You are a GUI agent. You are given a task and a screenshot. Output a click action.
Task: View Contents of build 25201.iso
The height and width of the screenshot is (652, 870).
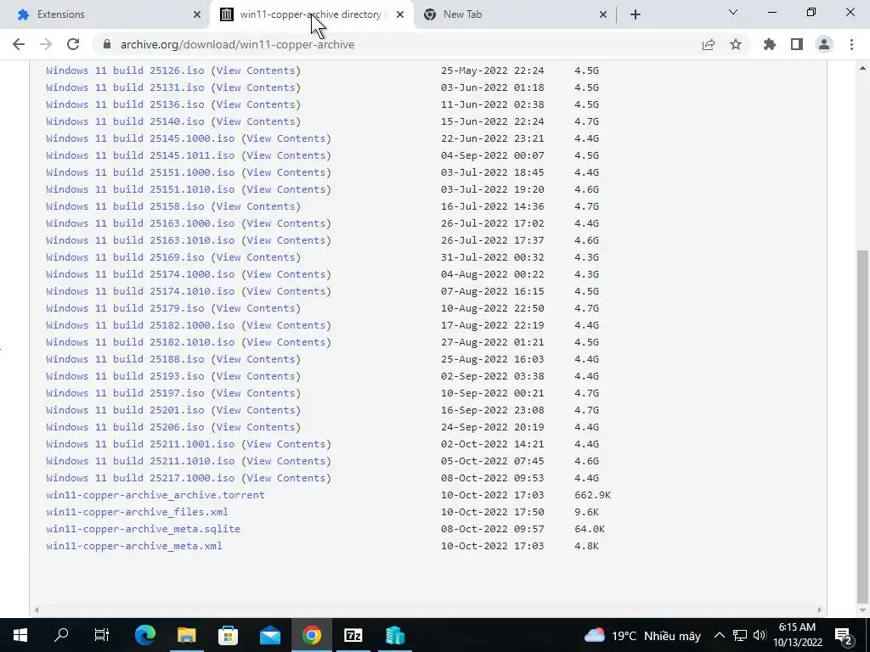pyautogui.click(x=256, y=410)
